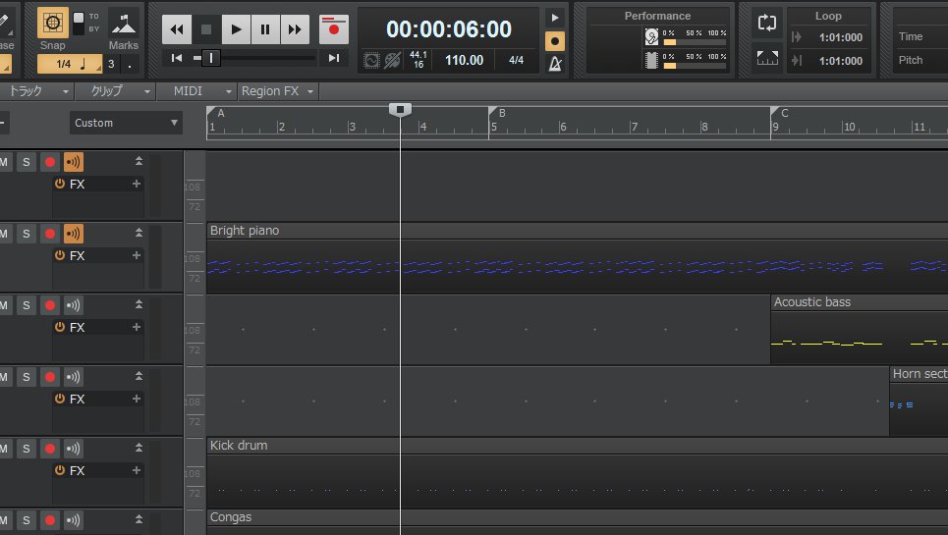Toggle loop on/off button
948x535 pixels.
767,23
